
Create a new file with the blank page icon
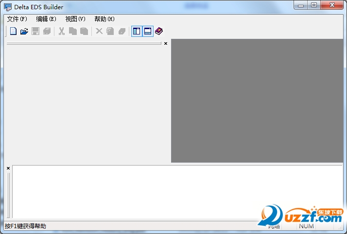[x=13, y=31]
